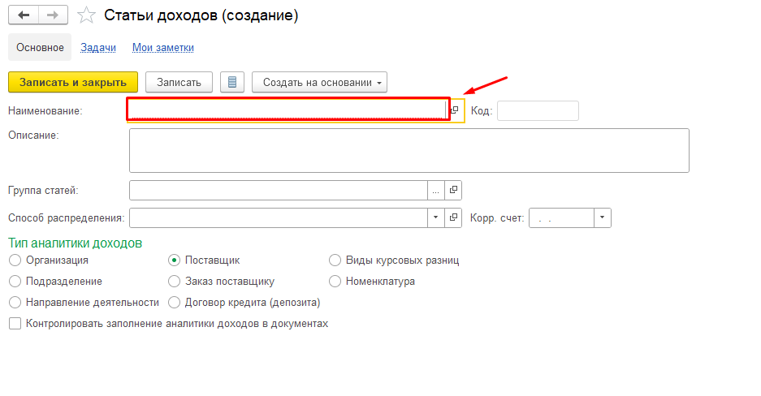This screenshot has height=396, width=761.
Task: Click the Корр. счет input field
Action: pyautogui.click(x=561, y=217)
